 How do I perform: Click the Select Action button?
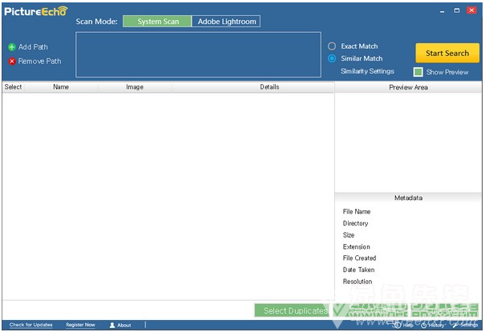coord(370,310)
